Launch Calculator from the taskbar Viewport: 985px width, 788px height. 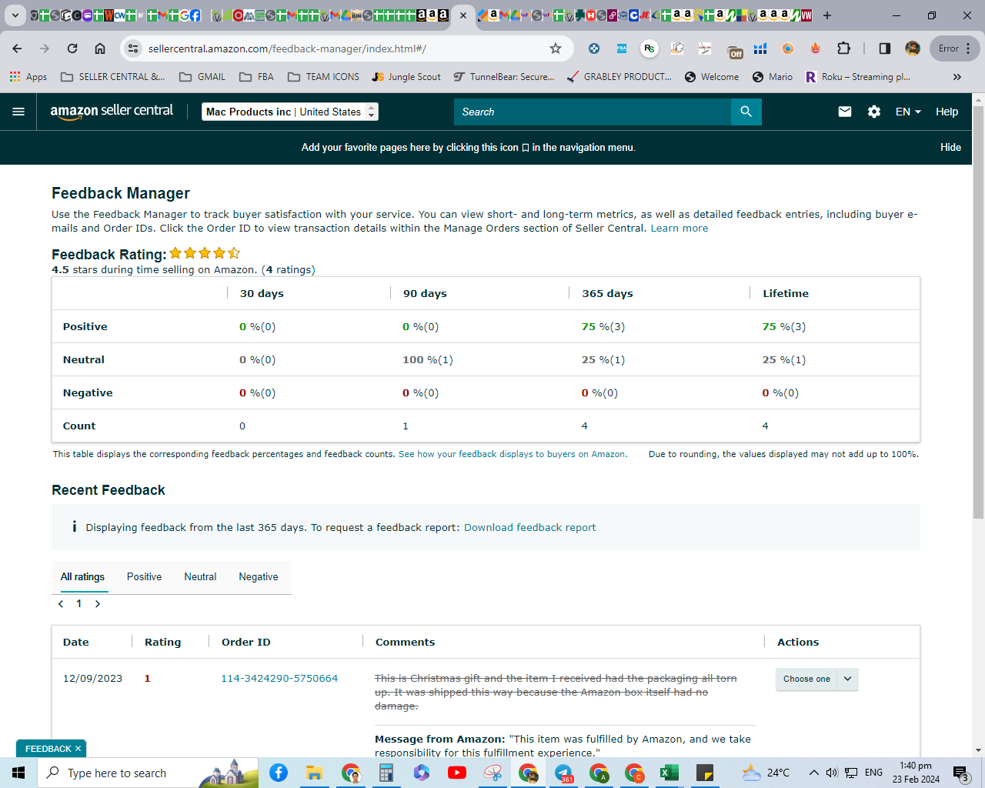click(x=386, y=773)
